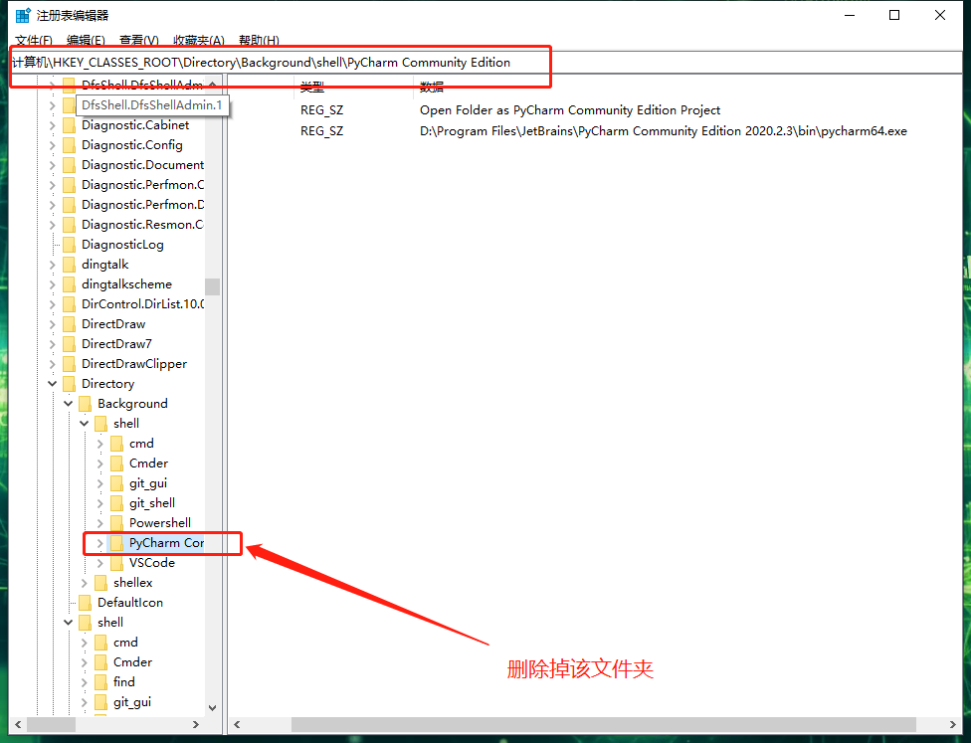Screen dimensions: 971x743
Task: Click the tree pane scroll-down arrow
Action: coord(213,708)
